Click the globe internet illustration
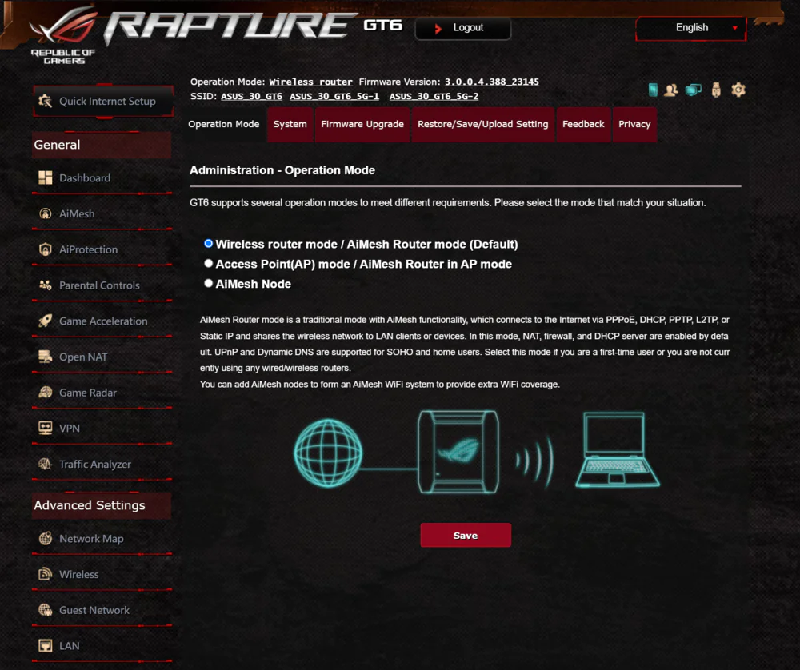The width and height of the screenshot is (800, 670). [328, 453]
